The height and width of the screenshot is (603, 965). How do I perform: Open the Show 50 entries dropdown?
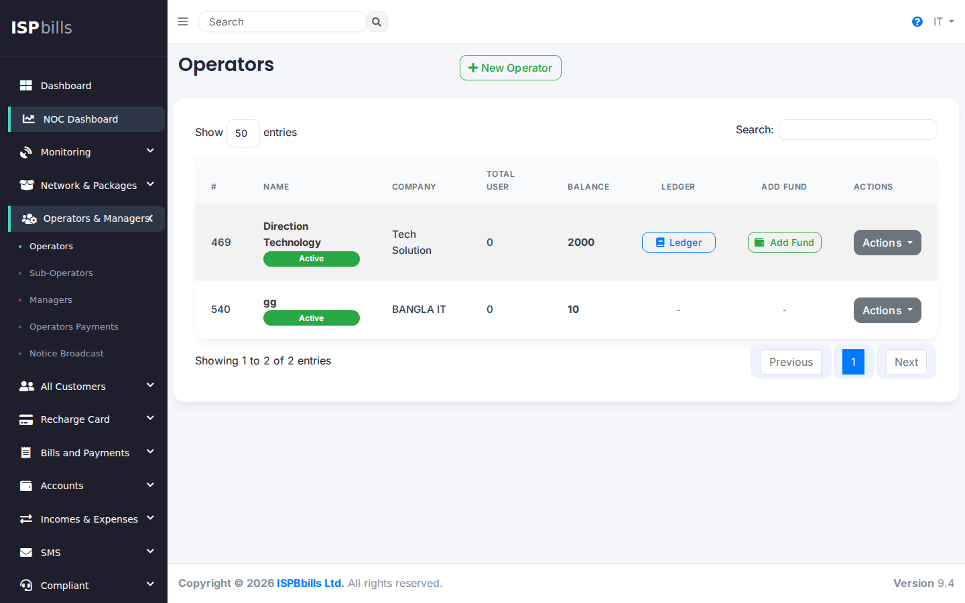243,133
